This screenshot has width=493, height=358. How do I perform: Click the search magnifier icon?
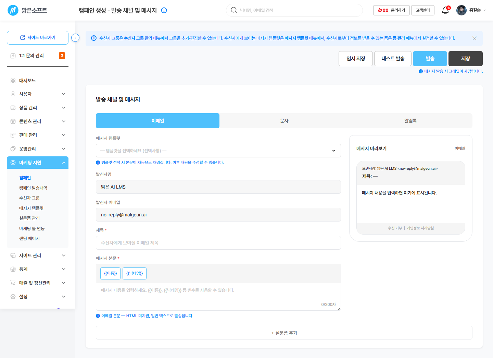(234, 10)
